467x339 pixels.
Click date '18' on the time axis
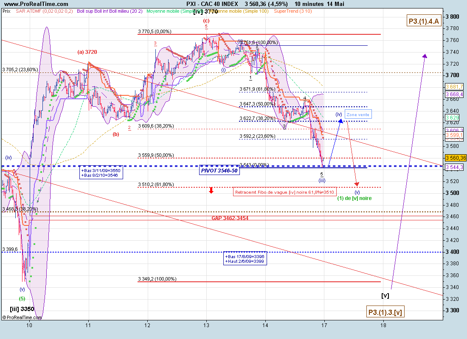pos(383,325)
